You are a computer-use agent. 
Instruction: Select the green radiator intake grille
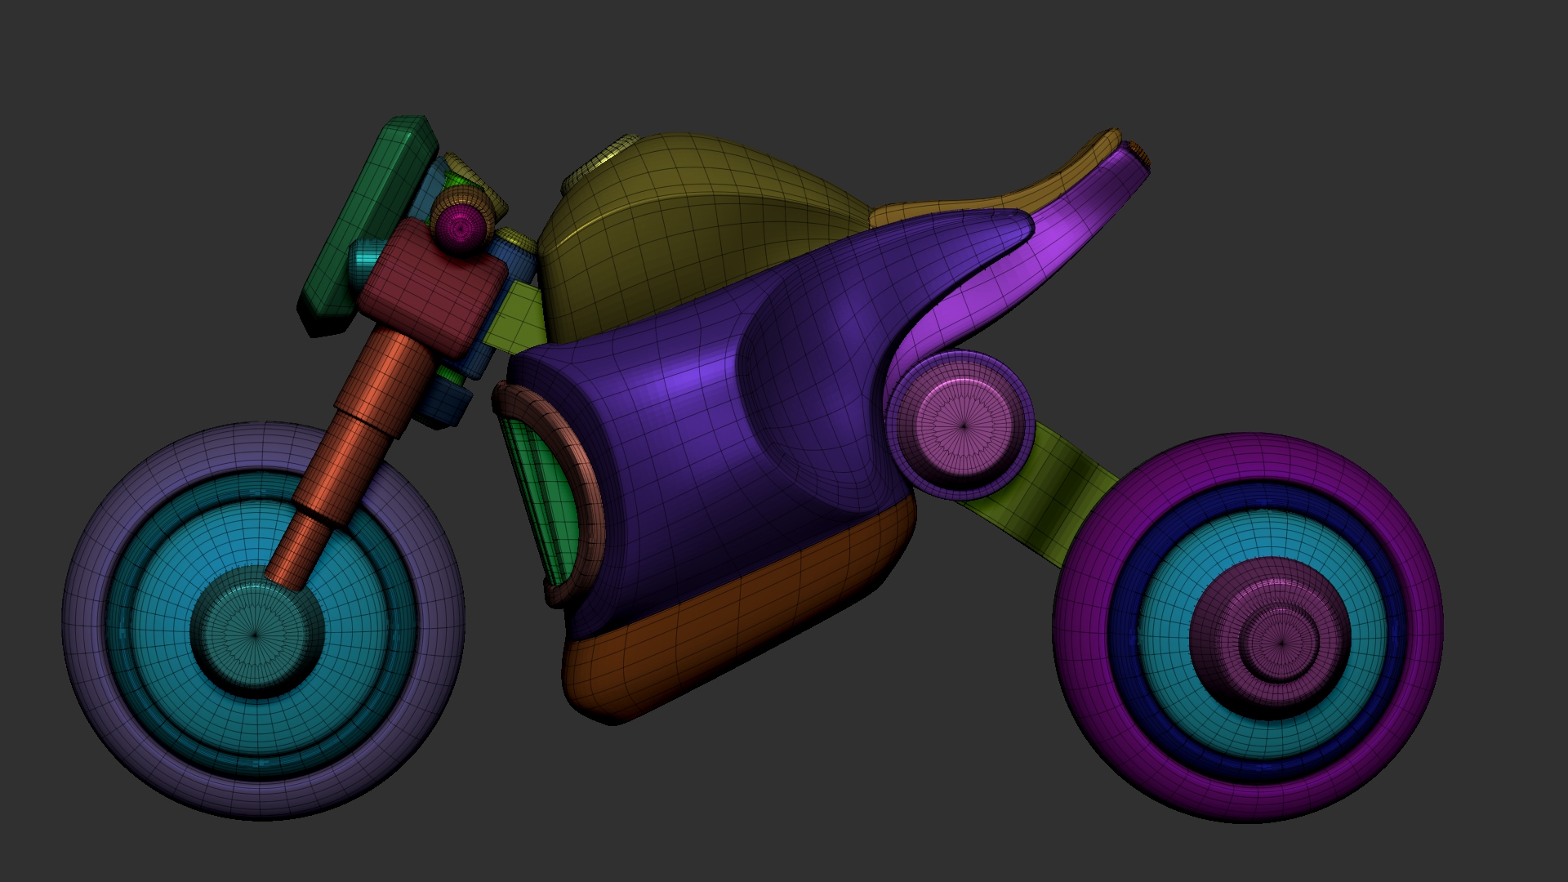click(543, 498)
